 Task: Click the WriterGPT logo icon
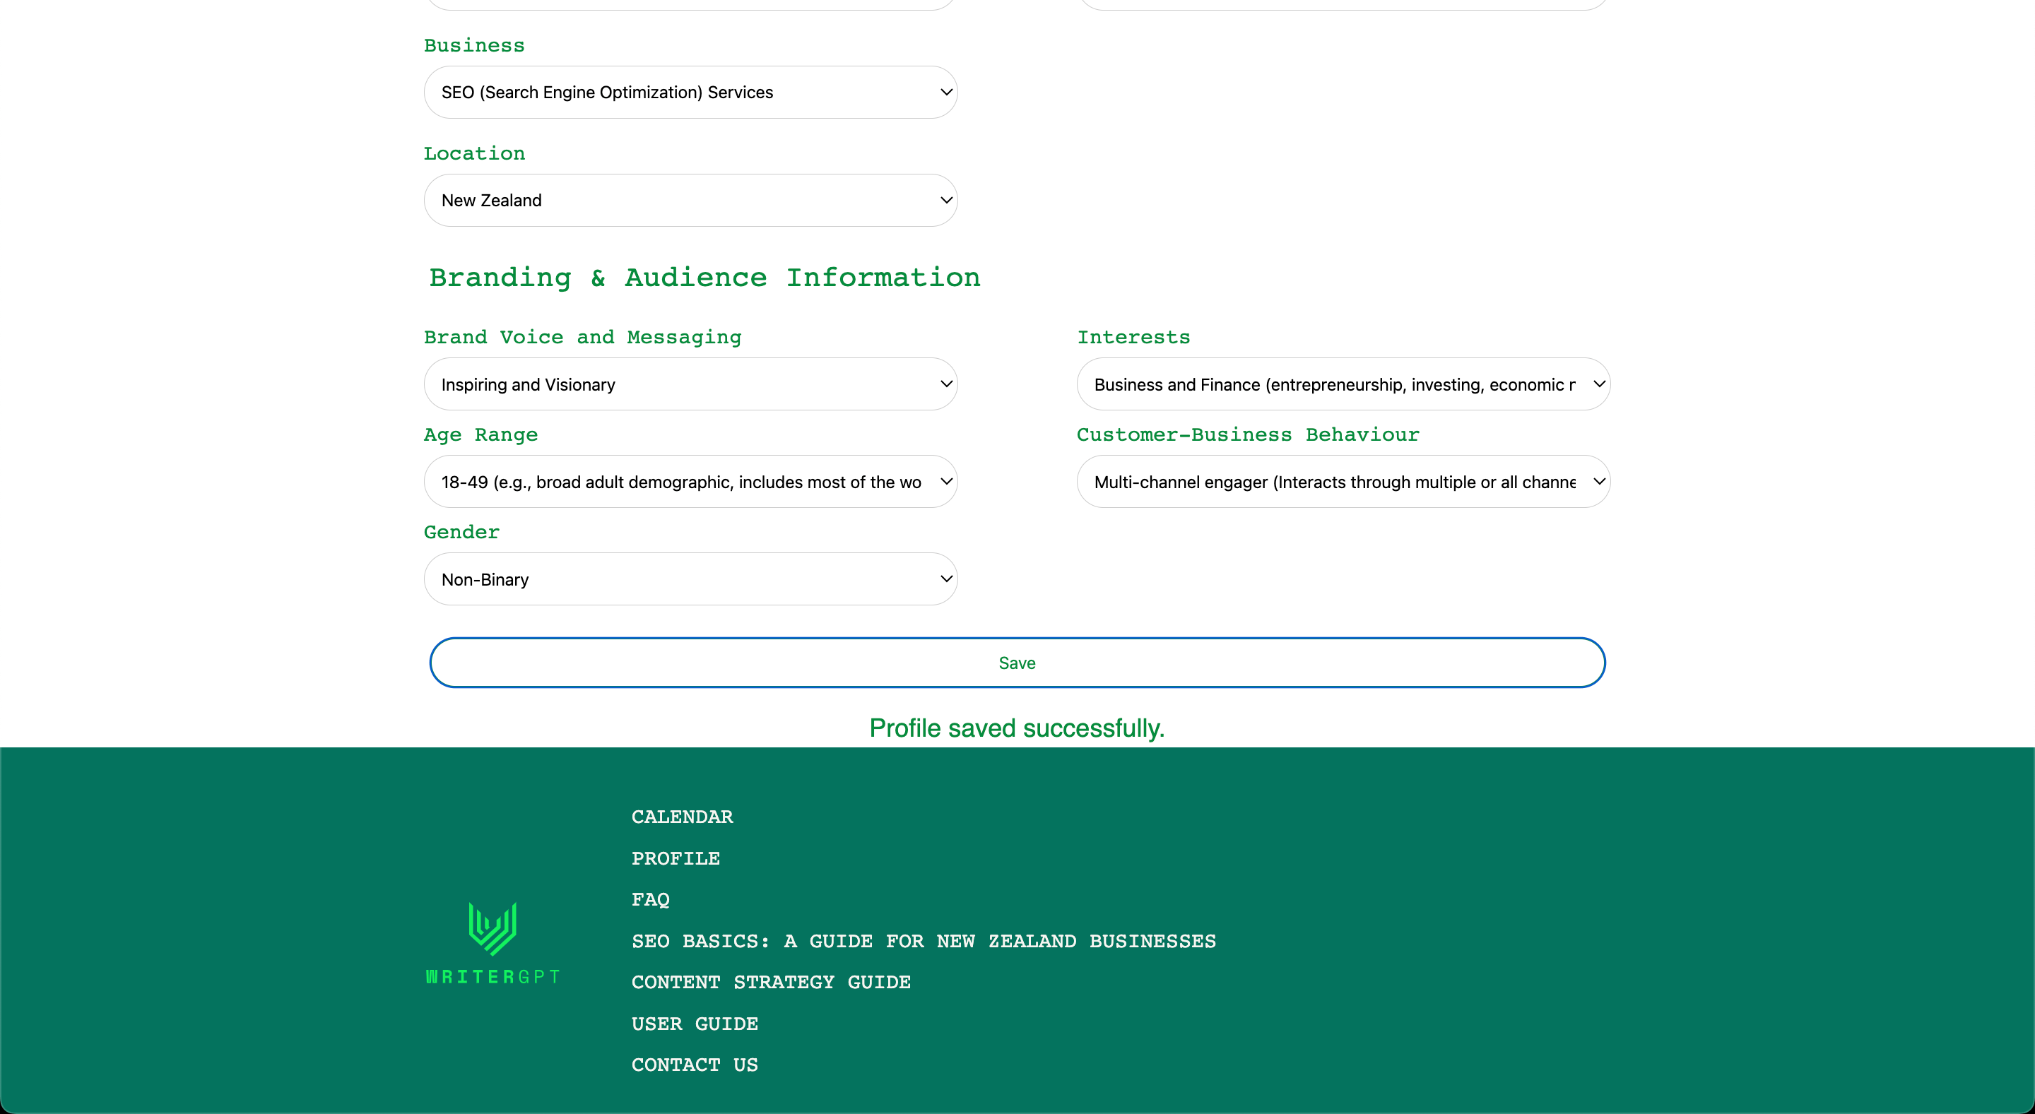[491, 928]
